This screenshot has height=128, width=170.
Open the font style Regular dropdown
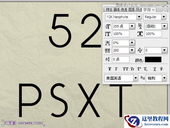coord(164,17)
